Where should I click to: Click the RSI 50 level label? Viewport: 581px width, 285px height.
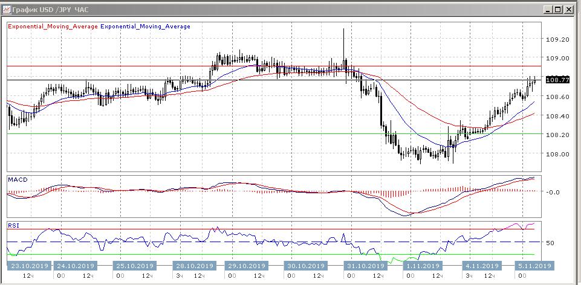551,243
